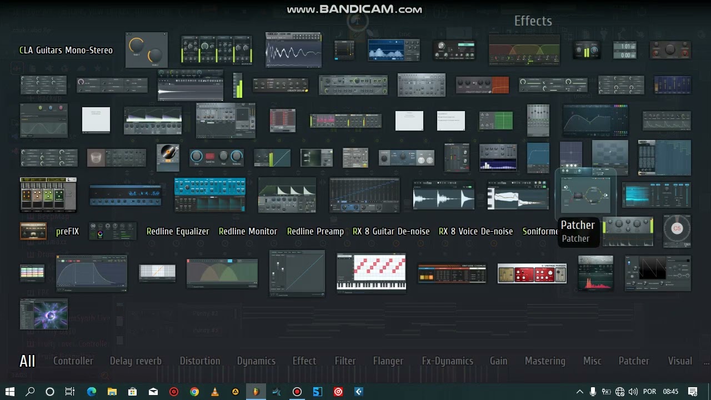Choose the color wheel plugin thumbnail
The height and width of the screenshot is (400, 711).
coord(112,231)
